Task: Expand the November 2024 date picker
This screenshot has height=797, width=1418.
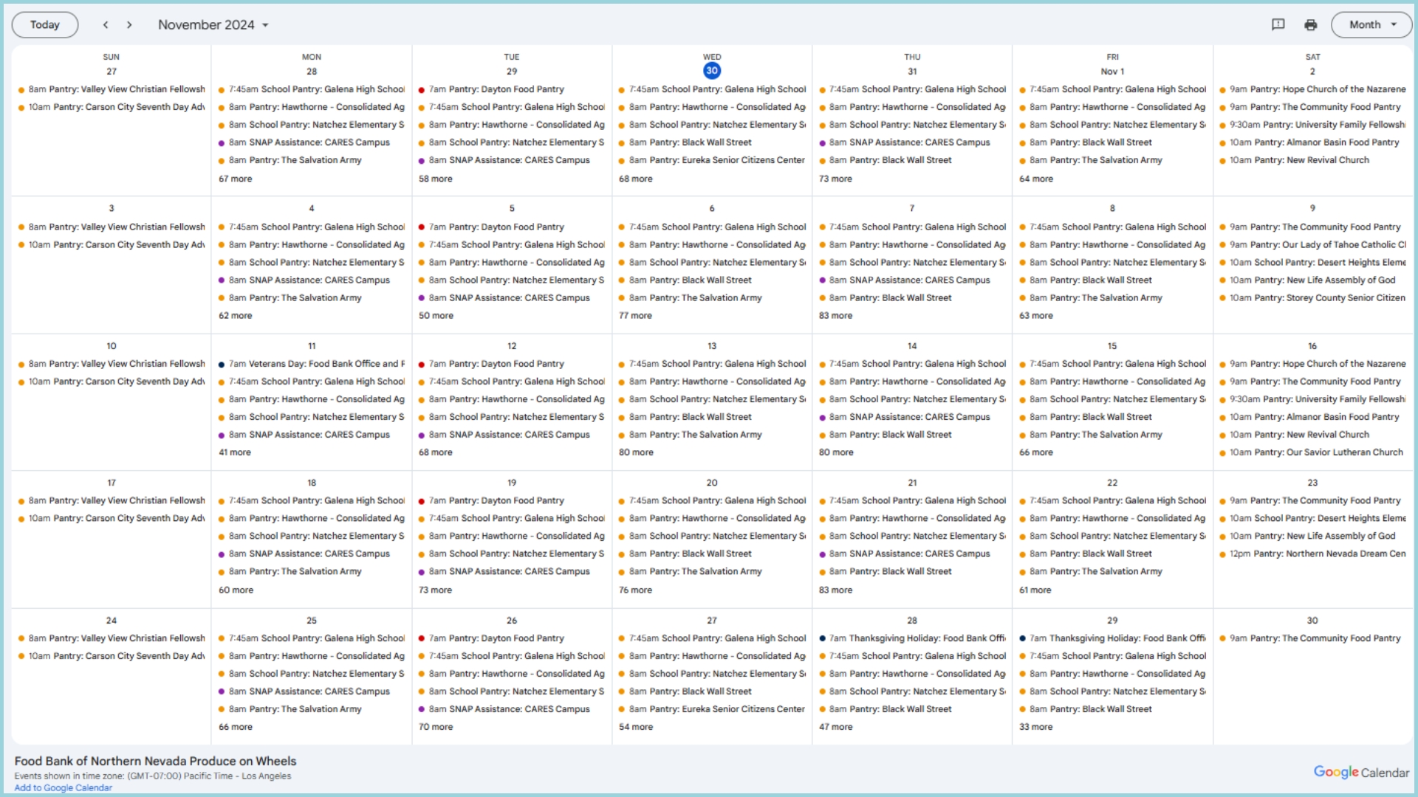Action: [213, 25]
